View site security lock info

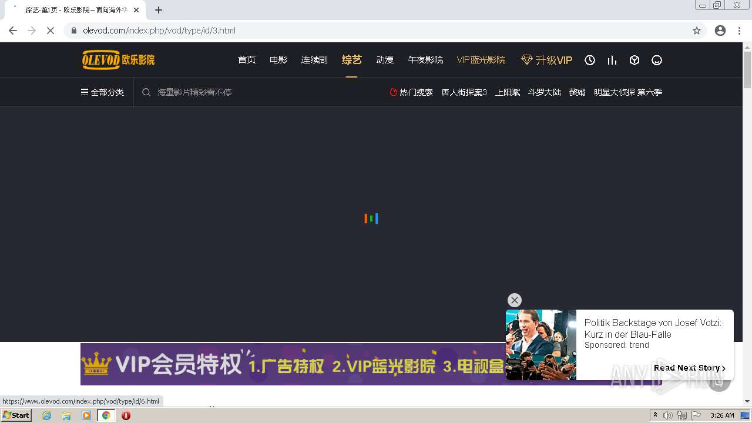pos(73,31)
